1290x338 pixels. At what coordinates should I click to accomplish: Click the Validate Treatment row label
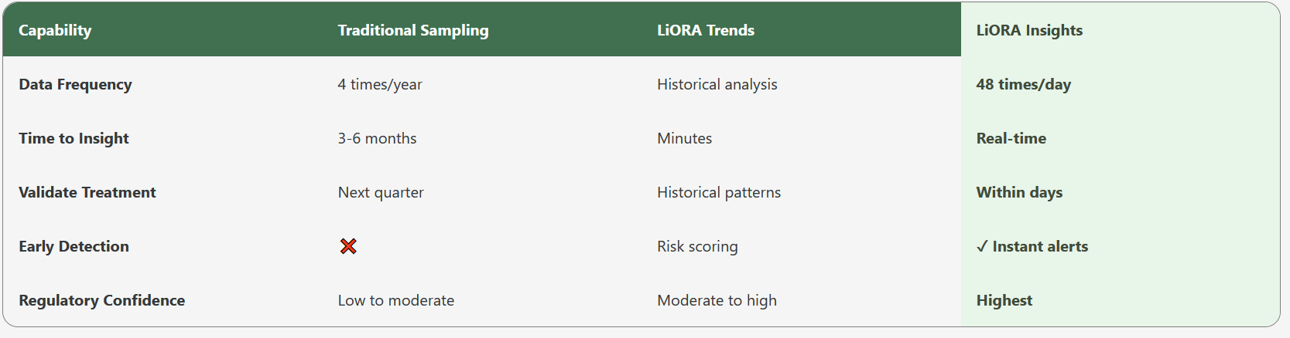[87, 192]
